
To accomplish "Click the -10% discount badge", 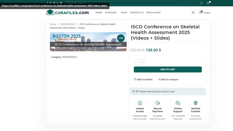I will 121,38.
